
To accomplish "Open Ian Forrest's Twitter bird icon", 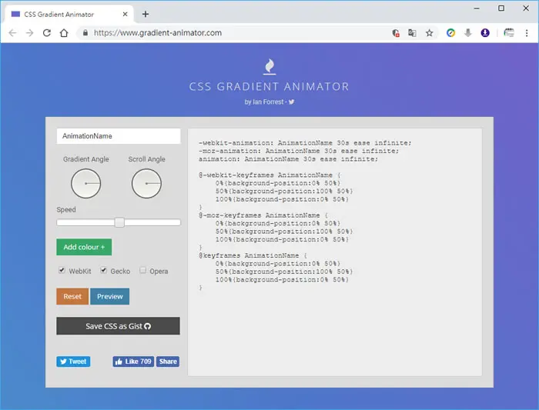I will pyautogui.click(x=292, y=102).
